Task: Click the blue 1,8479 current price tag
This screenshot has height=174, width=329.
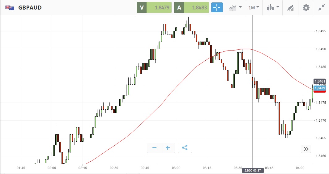Action: pos(320,88)
